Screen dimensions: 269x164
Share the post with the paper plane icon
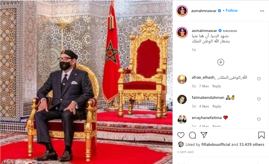point(204,135)
